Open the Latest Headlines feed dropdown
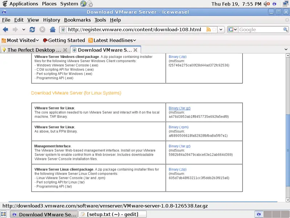 point(112,40)
